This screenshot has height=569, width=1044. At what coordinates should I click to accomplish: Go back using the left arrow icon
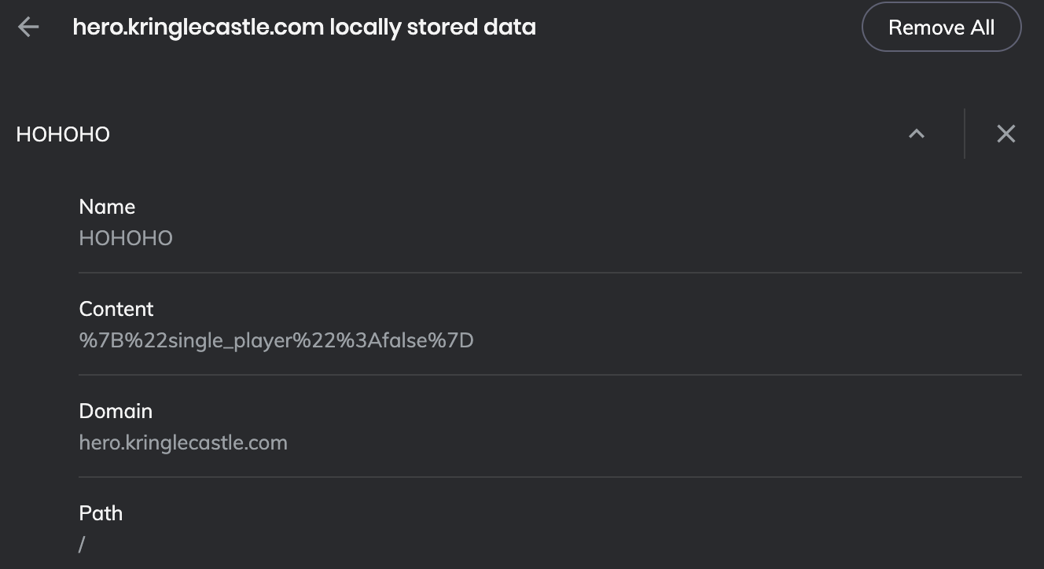point(28,28)
